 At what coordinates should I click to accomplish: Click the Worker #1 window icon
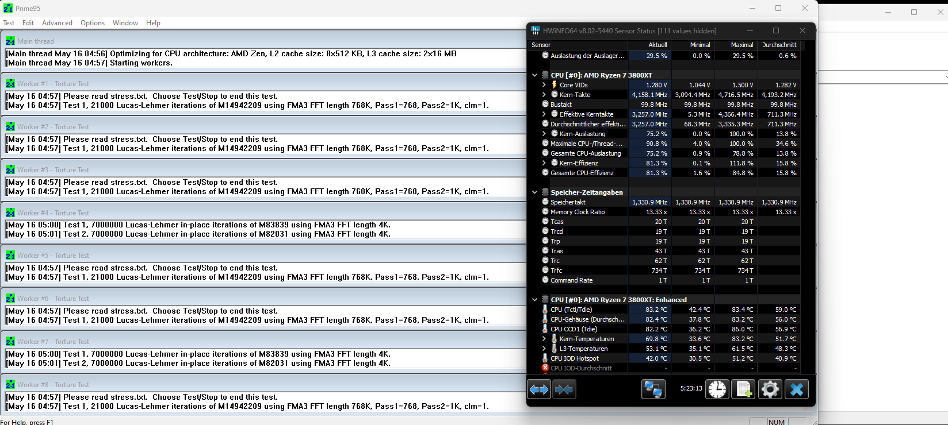(x=10, y=83)
